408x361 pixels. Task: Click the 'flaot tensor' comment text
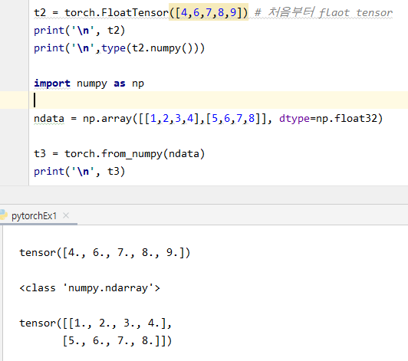click(x=356, y=12)
